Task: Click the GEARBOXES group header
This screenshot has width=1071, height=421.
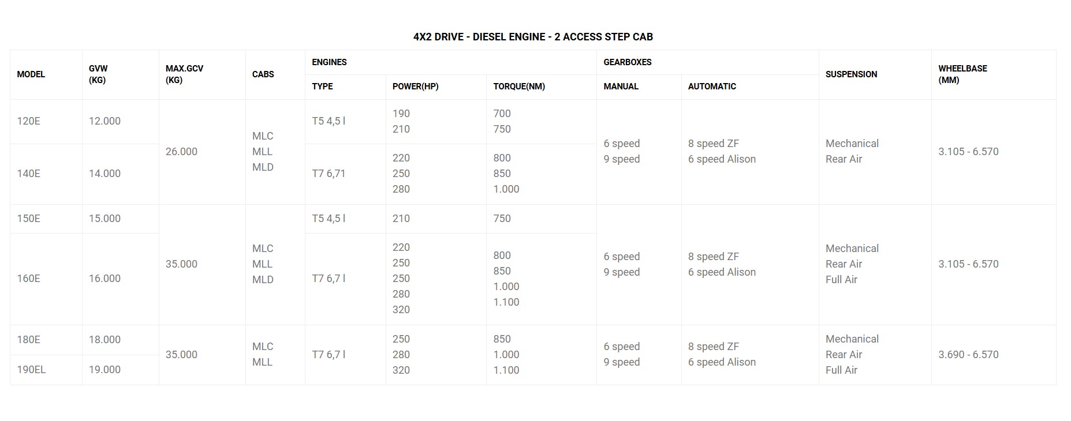Action: pyautogui.click(x=628, y=62)
